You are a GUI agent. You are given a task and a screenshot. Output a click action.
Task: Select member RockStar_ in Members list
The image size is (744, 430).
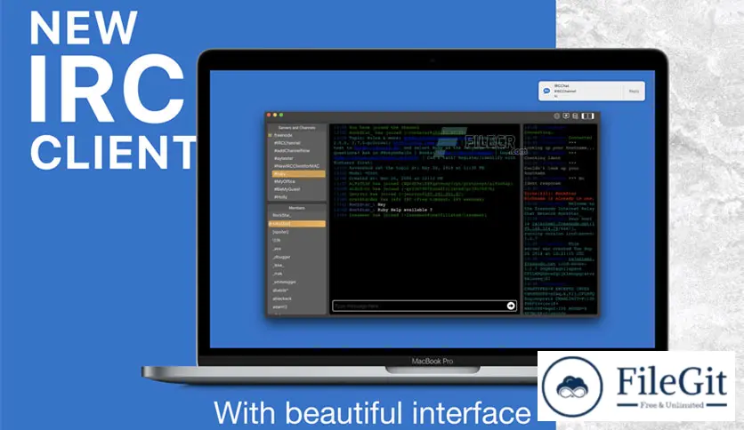282,216
